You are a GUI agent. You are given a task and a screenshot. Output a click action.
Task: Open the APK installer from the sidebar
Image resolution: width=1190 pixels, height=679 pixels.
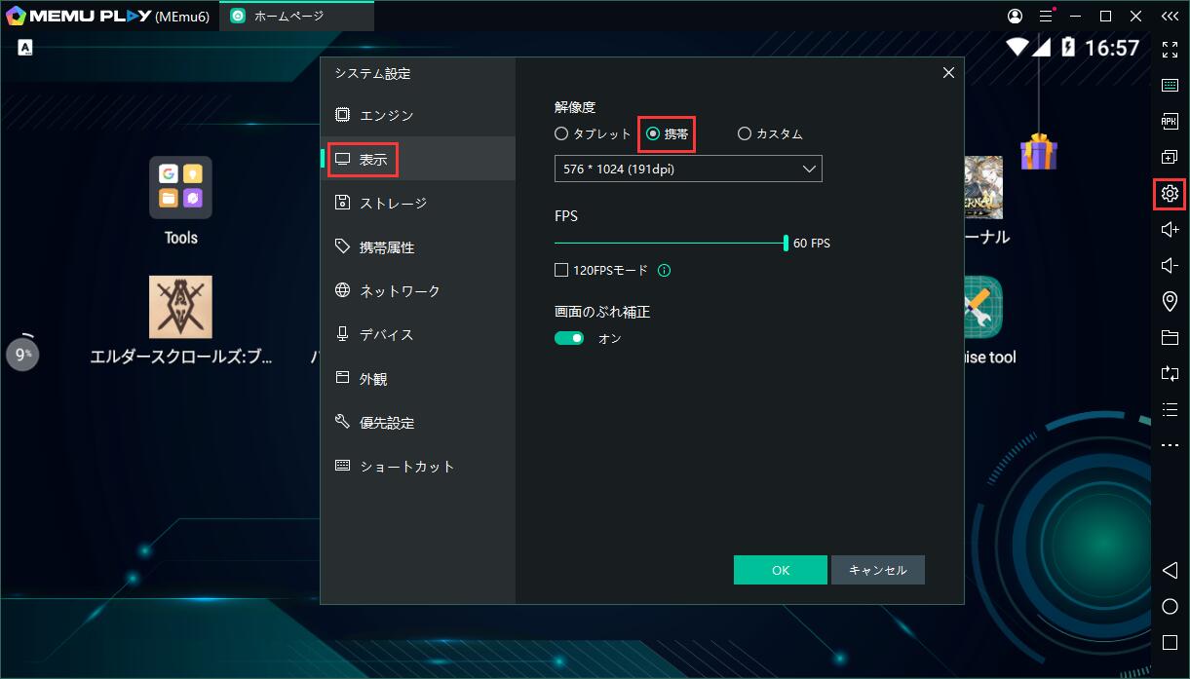pos(1170,122)
